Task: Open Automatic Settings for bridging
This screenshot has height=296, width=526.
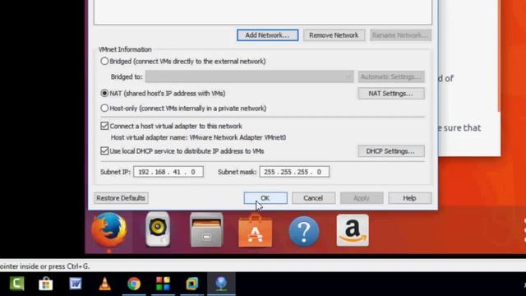Action: (391, 76)
